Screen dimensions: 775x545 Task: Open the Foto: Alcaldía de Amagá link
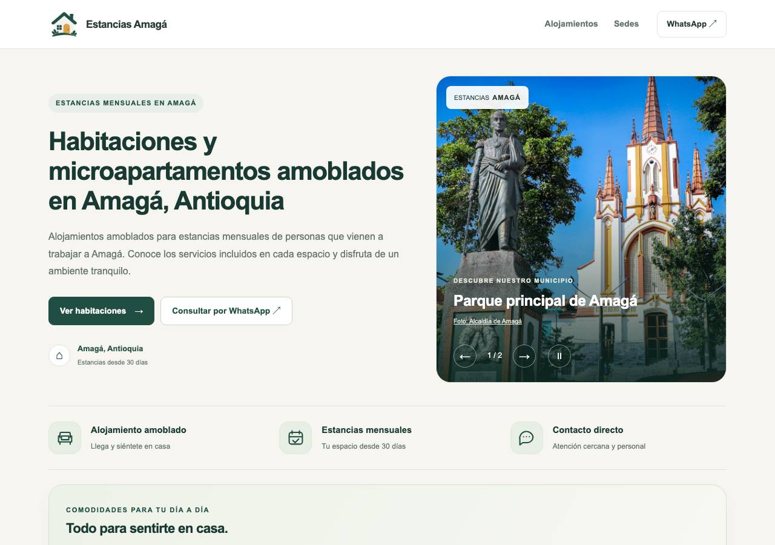coord(487,321)
